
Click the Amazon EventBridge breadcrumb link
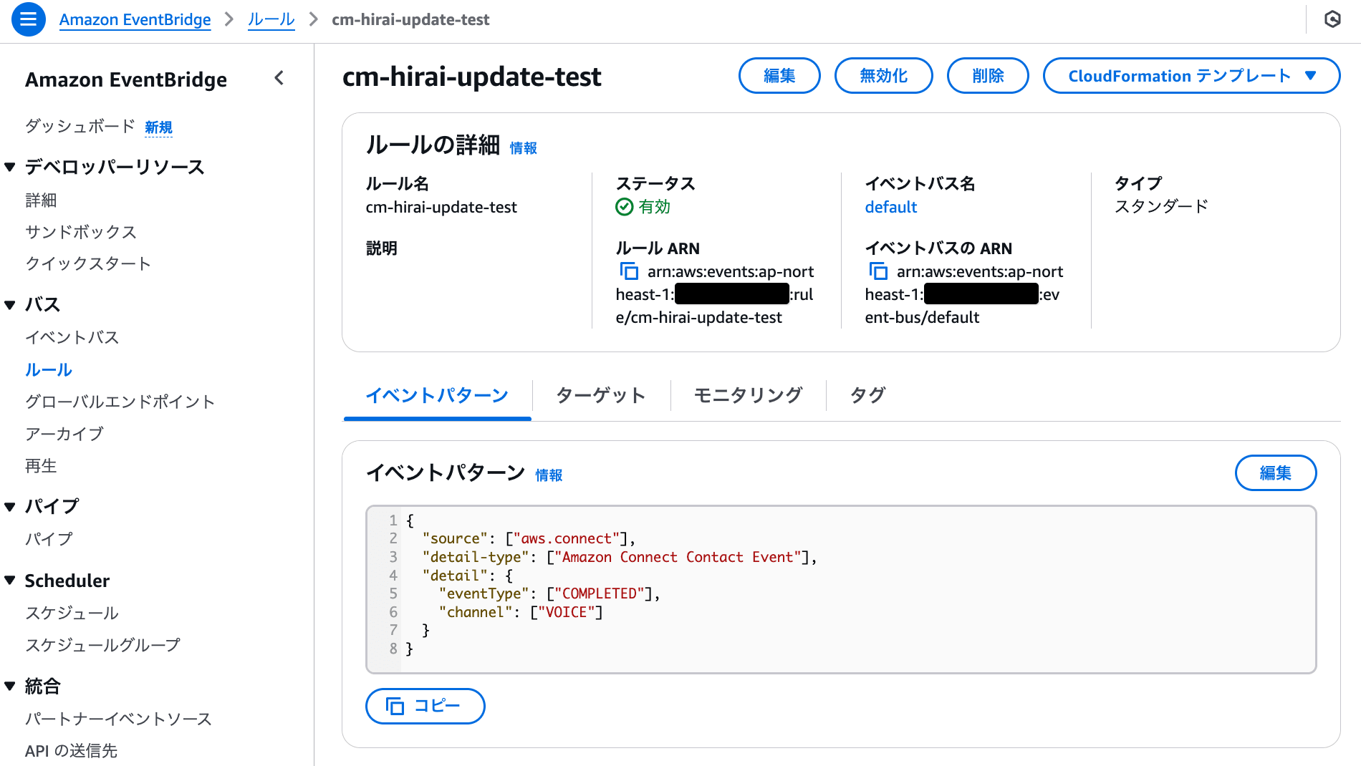tap(135, 19)
